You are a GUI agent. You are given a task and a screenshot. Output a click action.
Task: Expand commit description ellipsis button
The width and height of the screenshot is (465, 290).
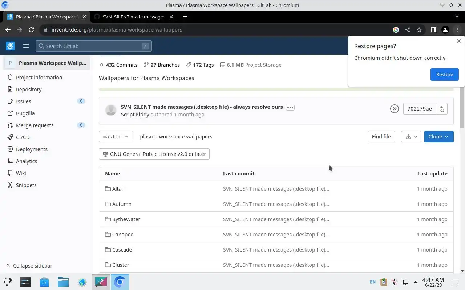point(290,107)
